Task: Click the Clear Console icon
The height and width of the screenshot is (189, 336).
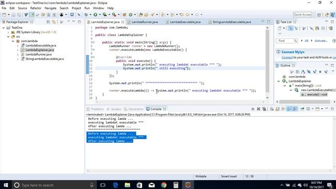Action: tap(272, 109)
